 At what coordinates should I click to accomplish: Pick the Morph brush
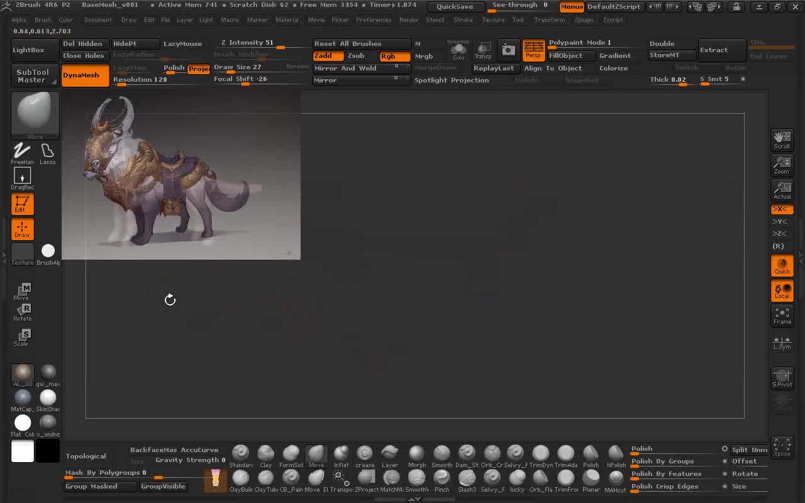coord(417,456)
